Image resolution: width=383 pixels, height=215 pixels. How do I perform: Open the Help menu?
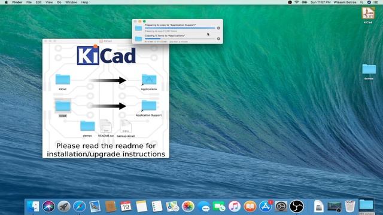coord(84,2)
